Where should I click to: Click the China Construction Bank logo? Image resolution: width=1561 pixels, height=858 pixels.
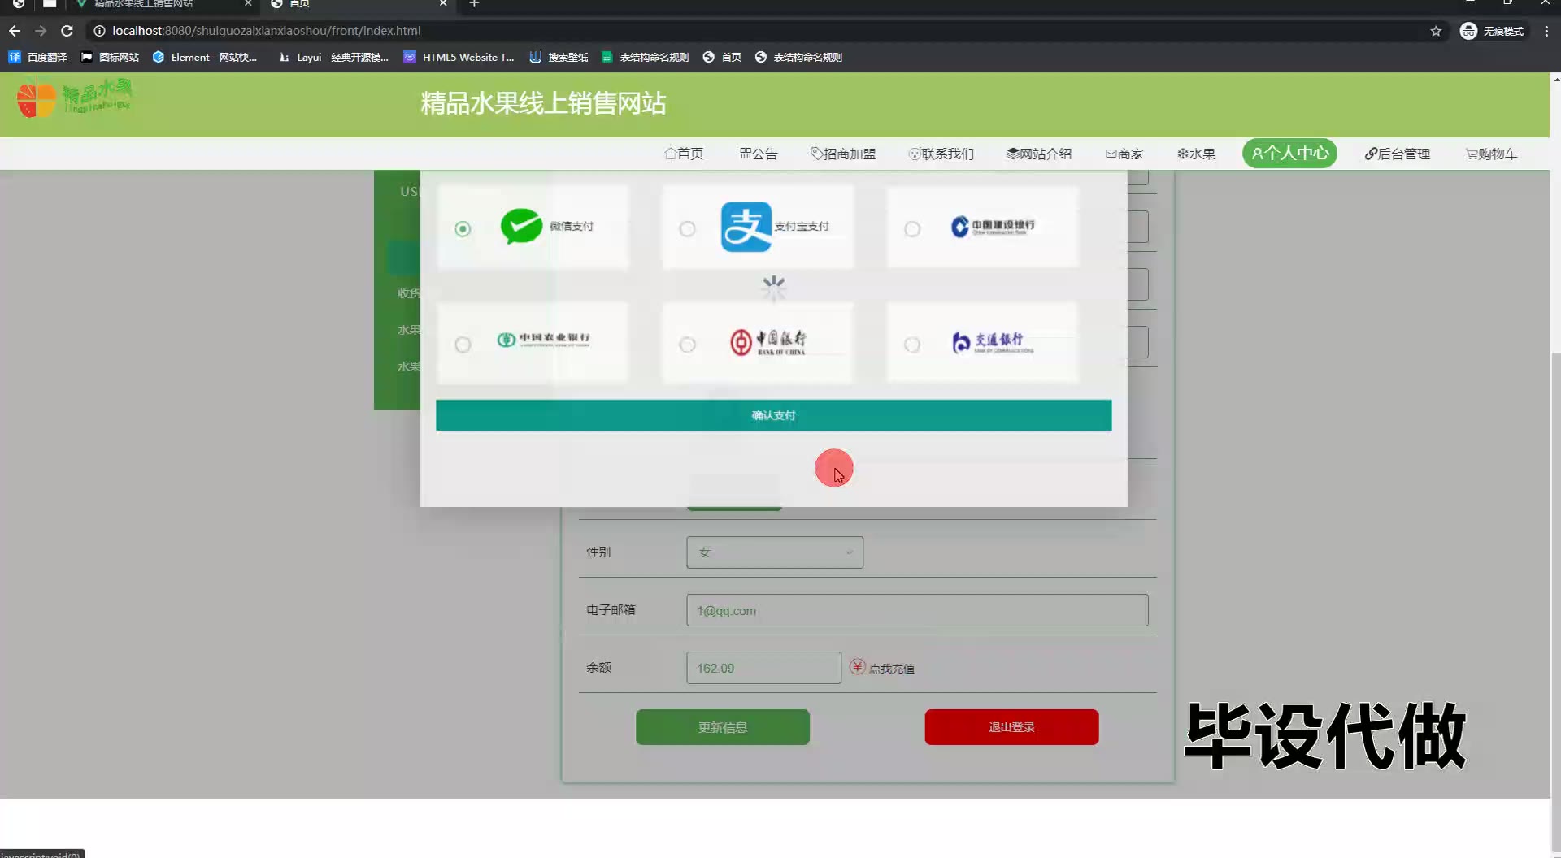coord(993,227)
